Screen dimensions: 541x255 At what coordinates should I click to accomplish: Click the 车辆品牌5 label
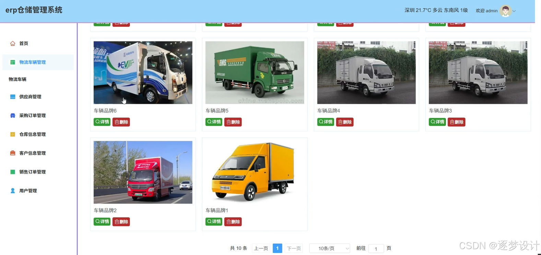pyautogui.click(x=217, y=111)
